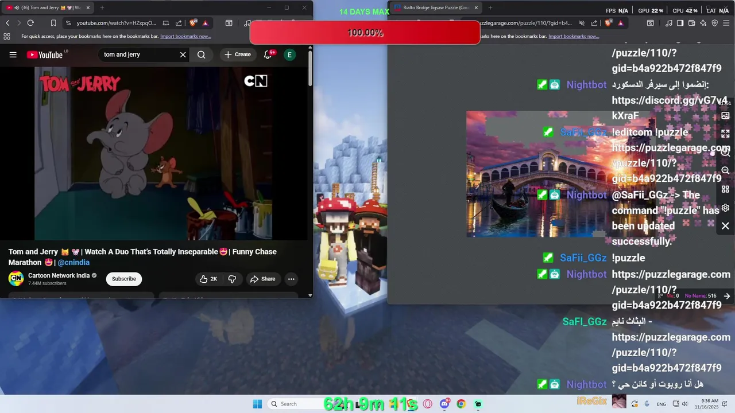Share the Tom and Jerry video
735x413 pixels.
(x=262, y=279)
